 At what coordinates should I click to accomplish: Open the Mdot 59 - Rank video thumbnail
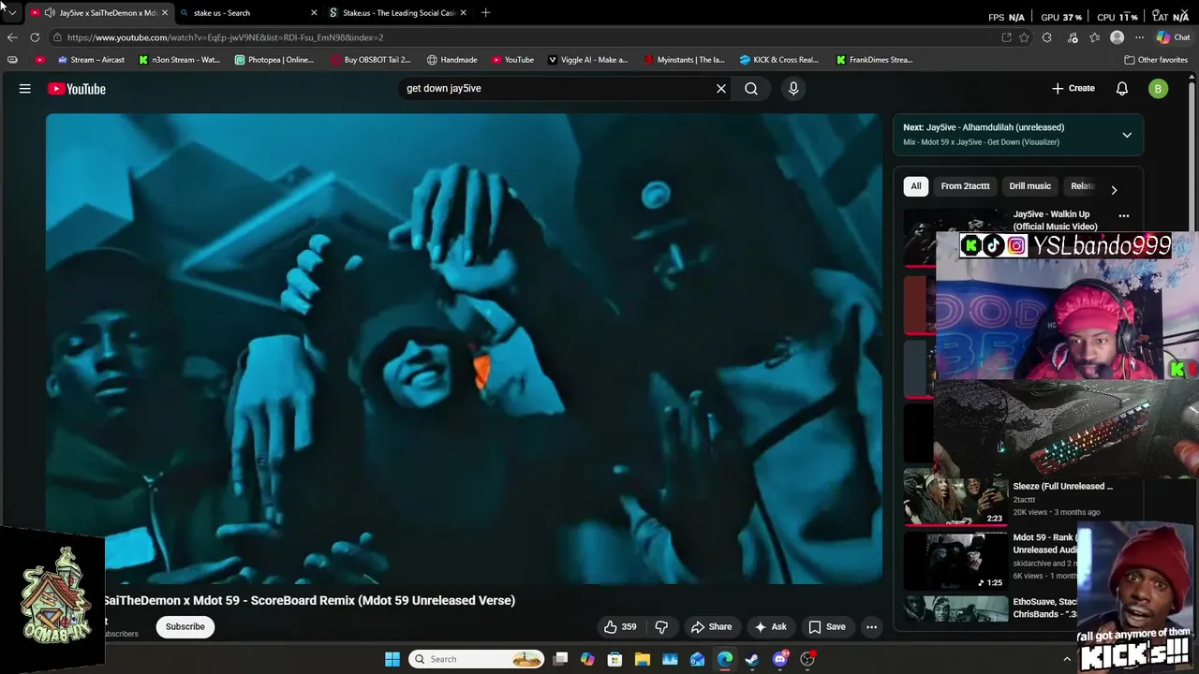pyautogui.click(x=955, y=562)
